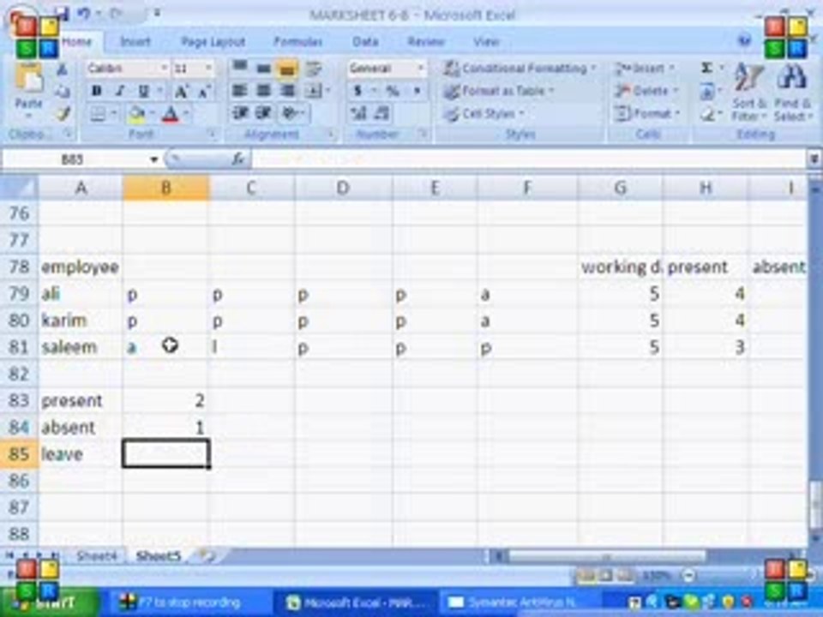The image size is (823, 617).
Task: Click Insert cells button
Action: (646, 69)
